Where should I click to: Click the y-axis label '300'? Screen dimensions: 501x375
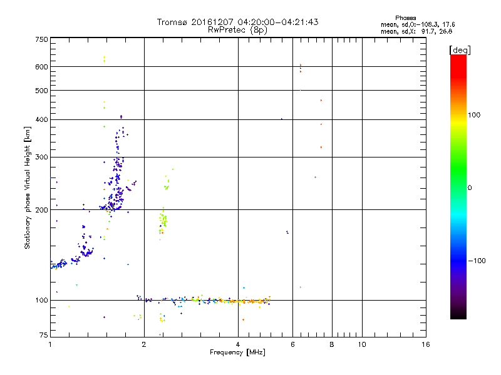(x=41, y=157)
